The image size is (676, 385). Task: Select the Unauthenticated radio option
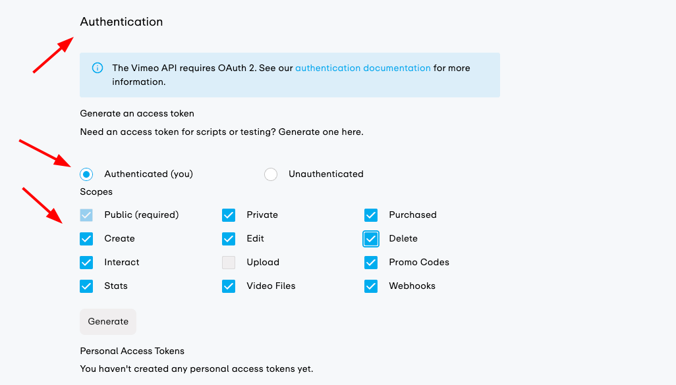271,174
